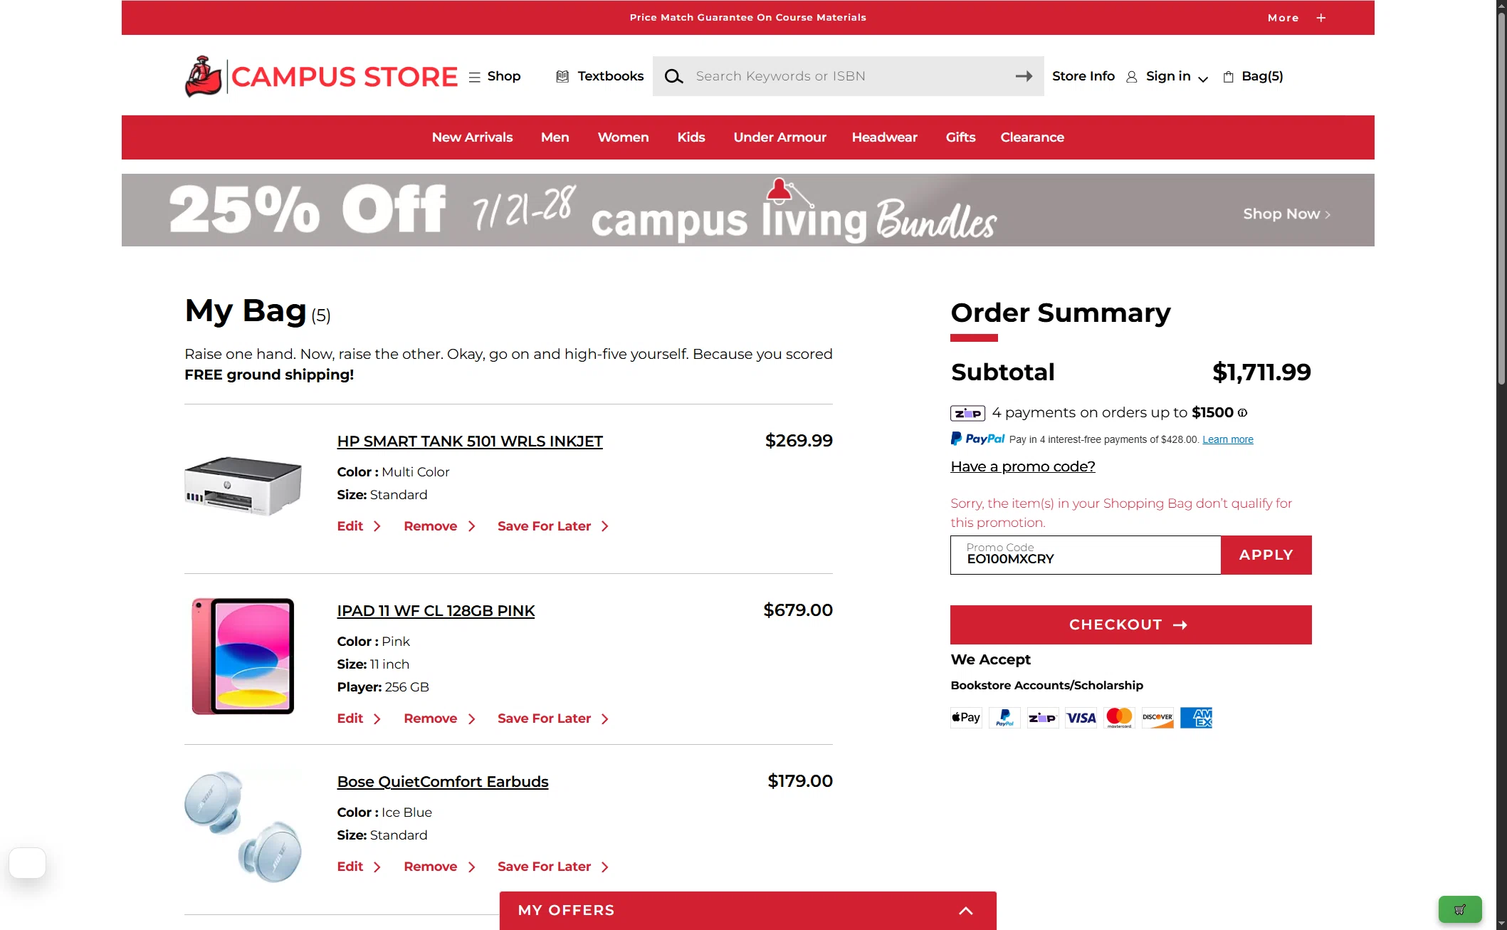Viewport: 1507px width, 930px height.
Task: Open the Bose earbuds product thumbnail
Action: point(243,826)
